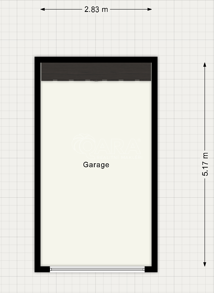Image resolution: width=214 pixels, height=293 pixels.
Task: Click the top arrowhead of height dimension
Action: [205, 64]
